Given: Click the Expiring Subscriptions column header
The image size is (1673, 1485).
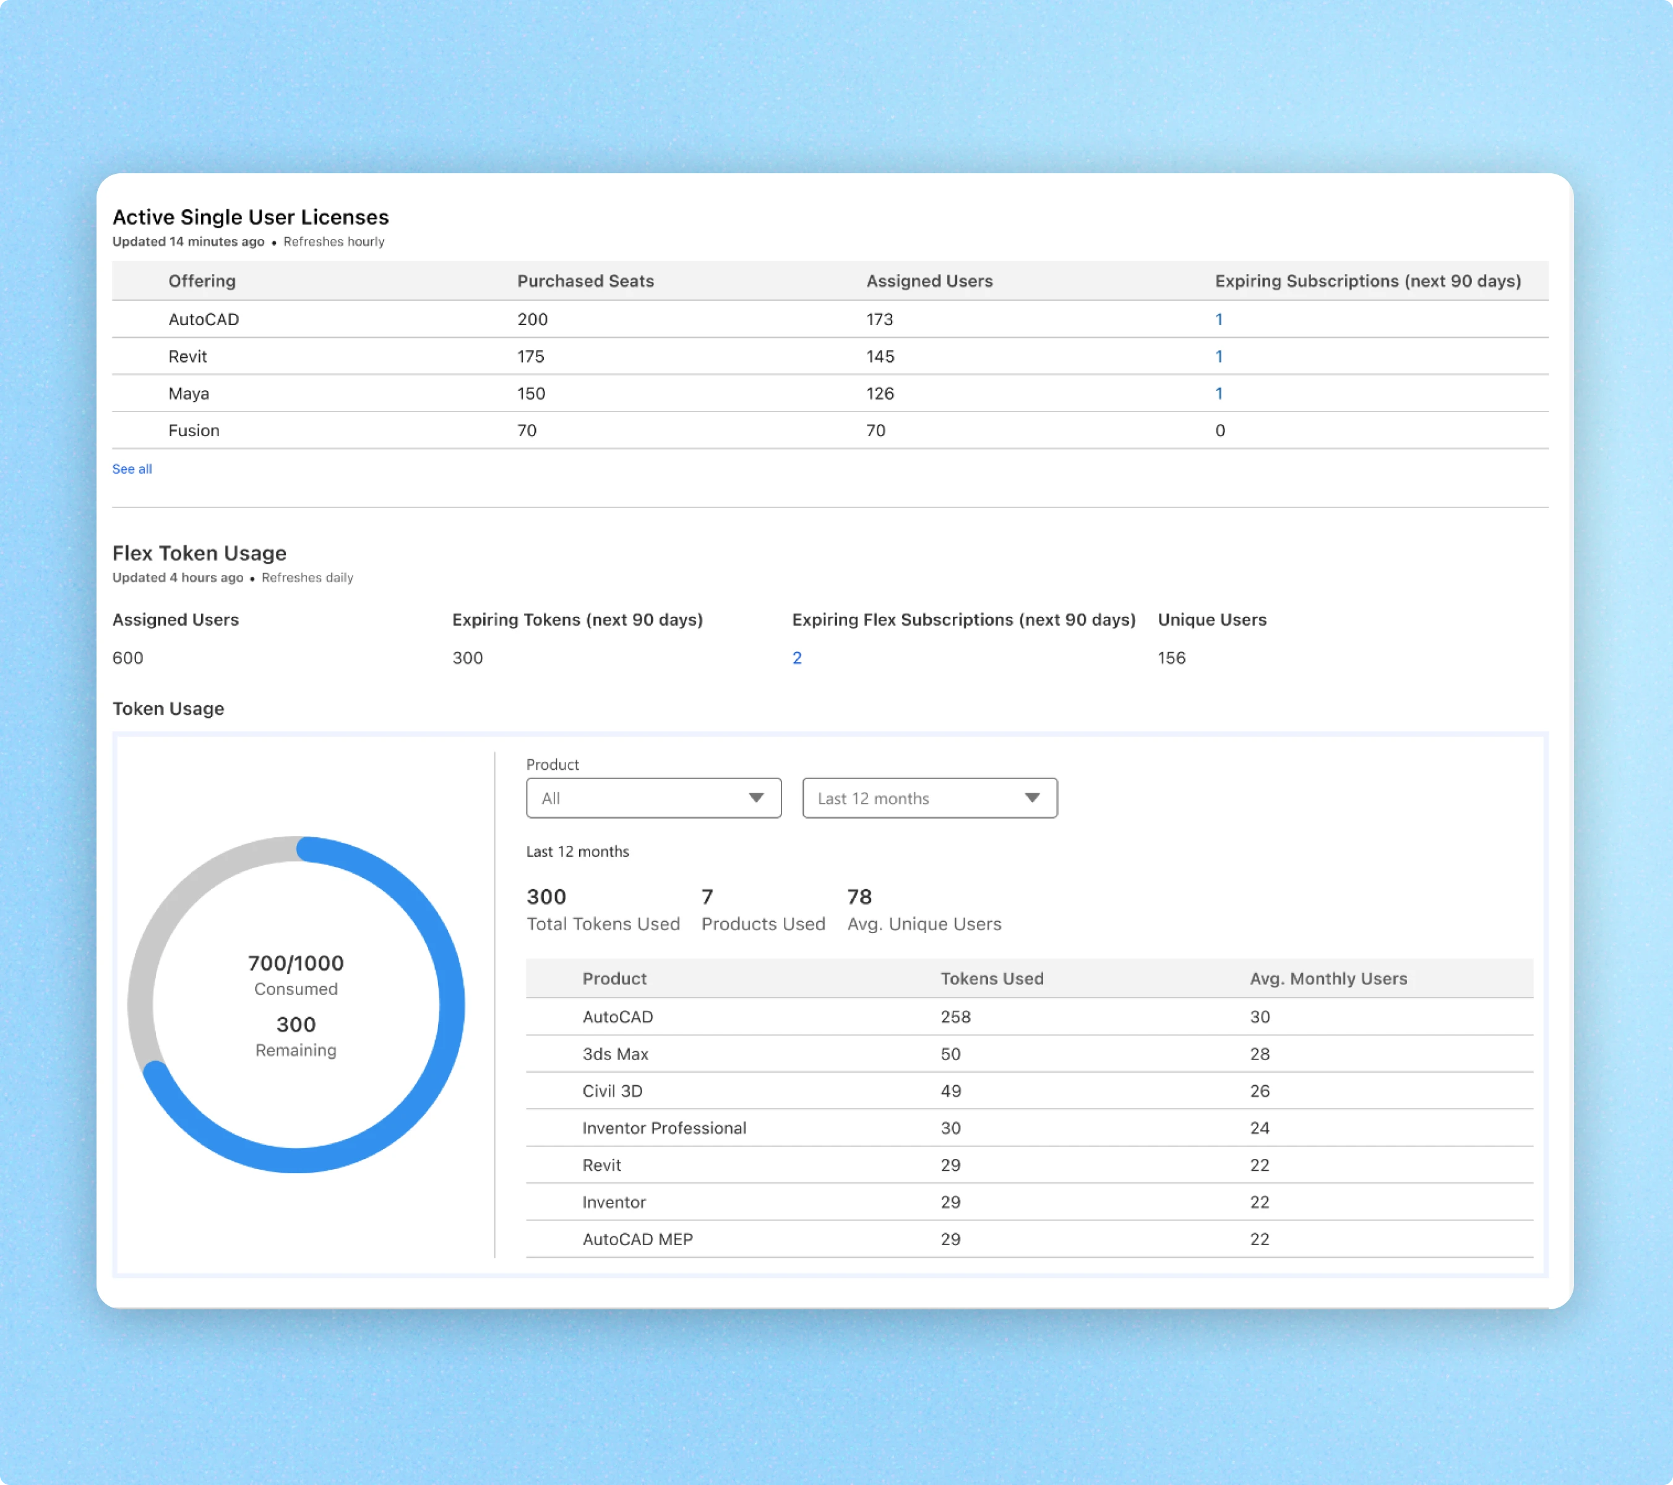Looking at the screenshot, I should pyautogui.click(x=1368, y=281).
